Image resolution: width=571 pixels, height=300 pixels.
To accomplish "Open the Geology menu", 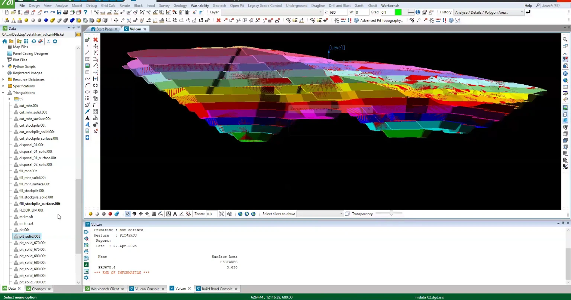I will [180, 6].
